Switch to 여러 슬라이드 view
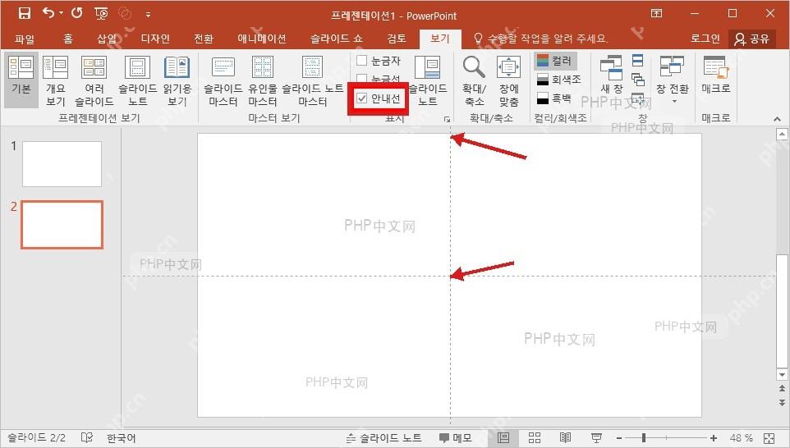790x448 pixels. point(94,80)
